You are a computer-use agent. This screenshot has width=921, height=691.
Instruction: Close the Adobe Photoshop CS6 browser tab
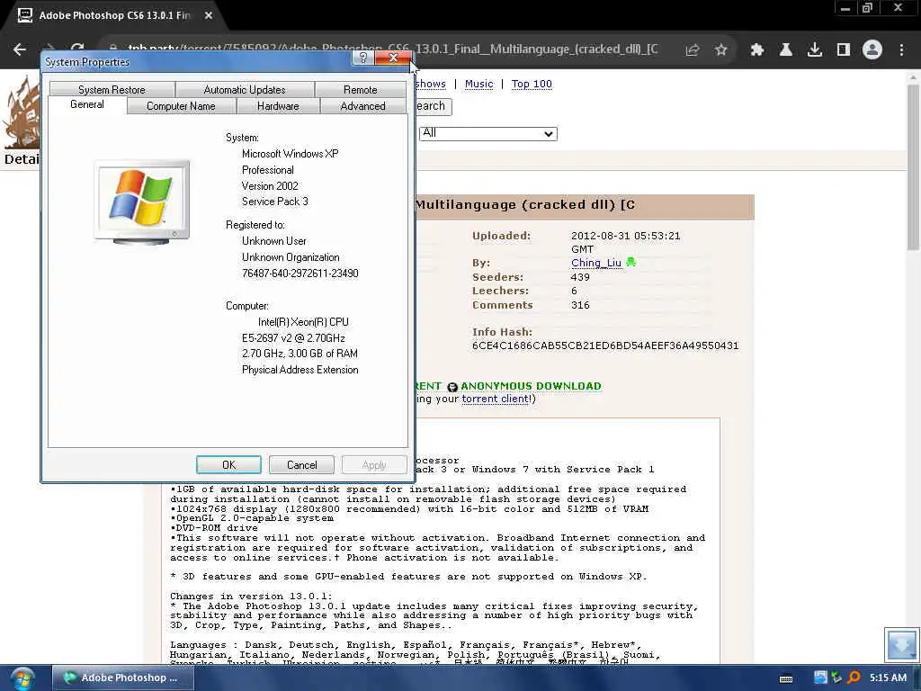click(209, 16)
